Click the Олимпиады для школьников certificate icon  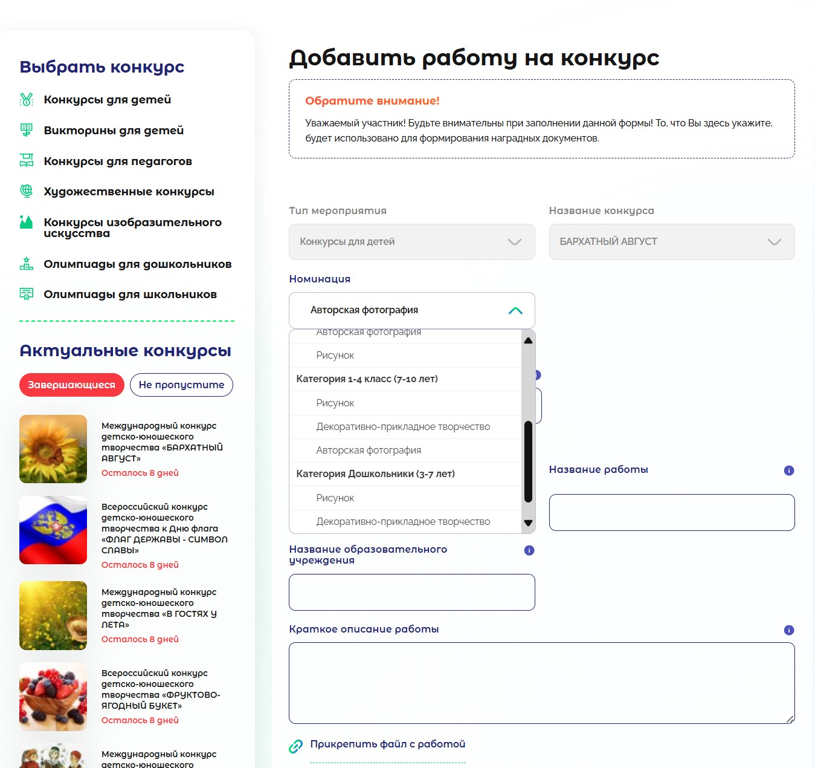click(x=26, y=294)
